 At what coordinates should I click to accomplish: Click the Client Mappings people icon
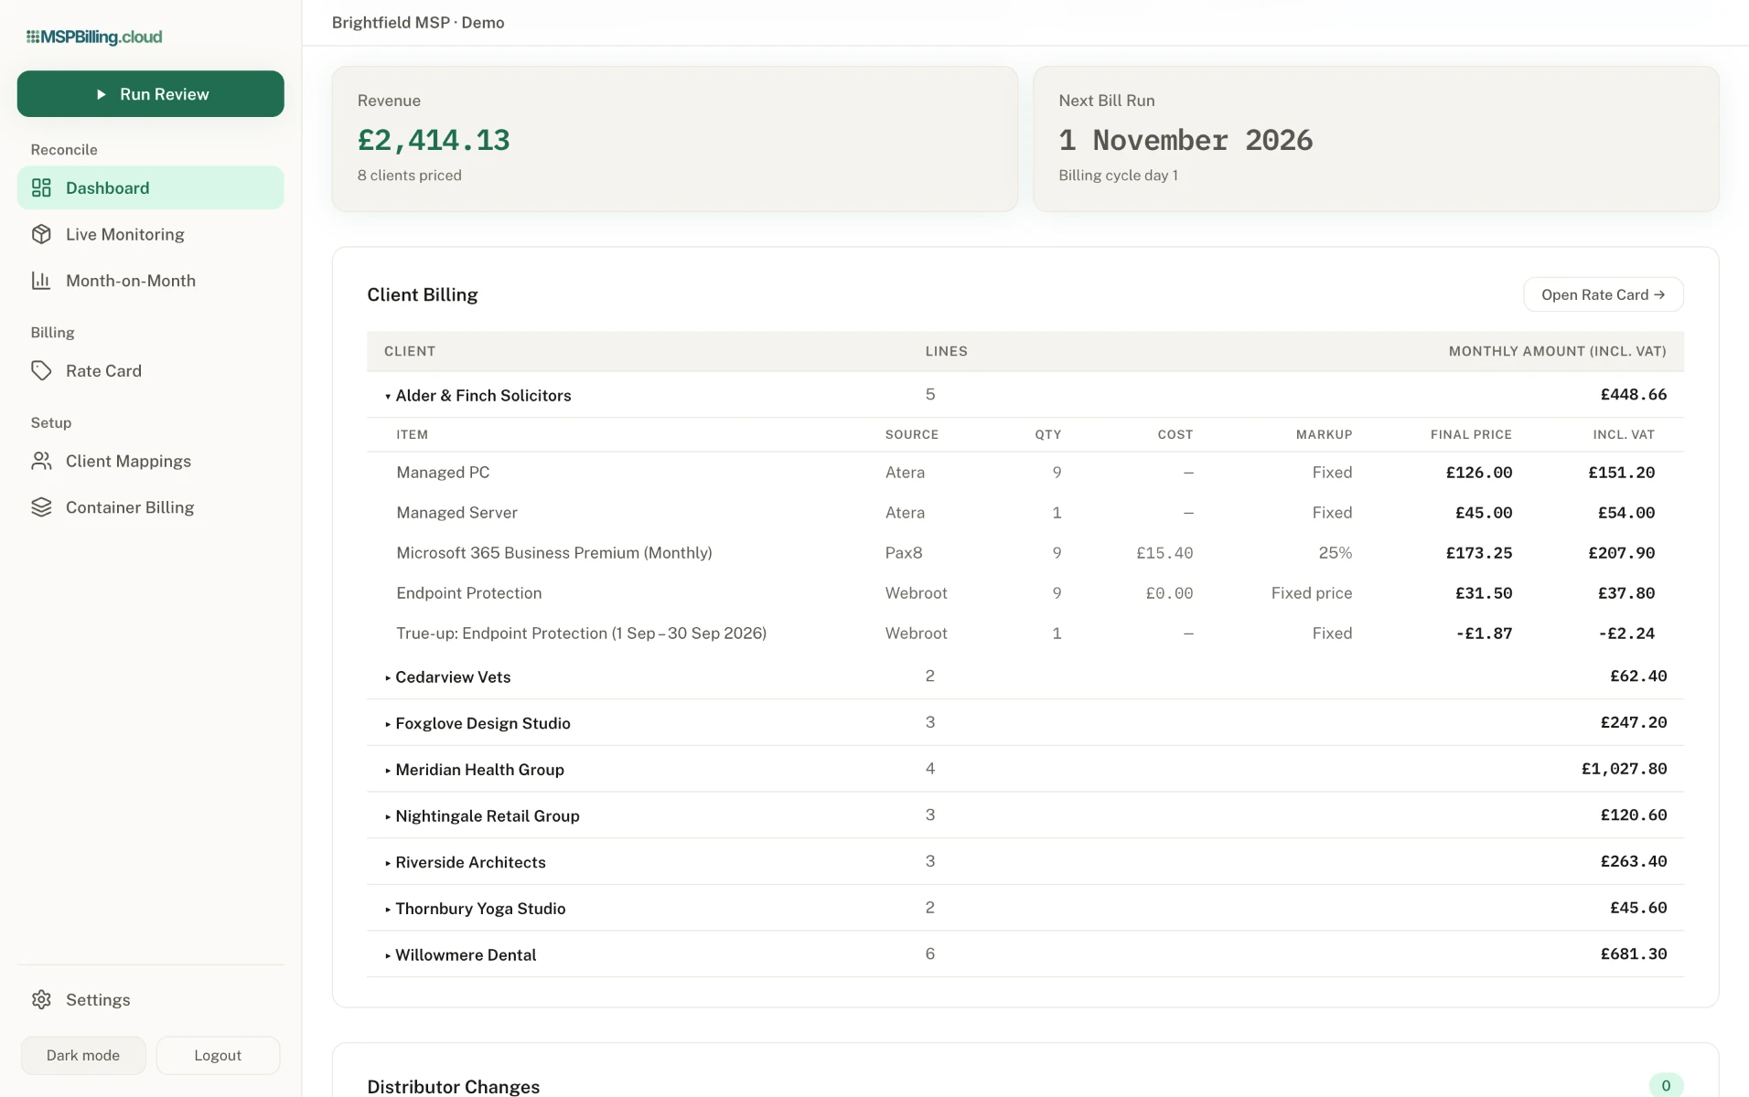click(x=41, y=461)
